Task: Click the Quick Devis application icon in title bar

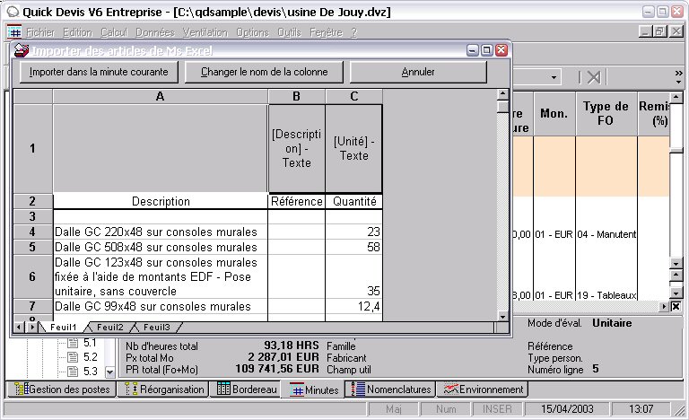Action: (x=13, y=12)
